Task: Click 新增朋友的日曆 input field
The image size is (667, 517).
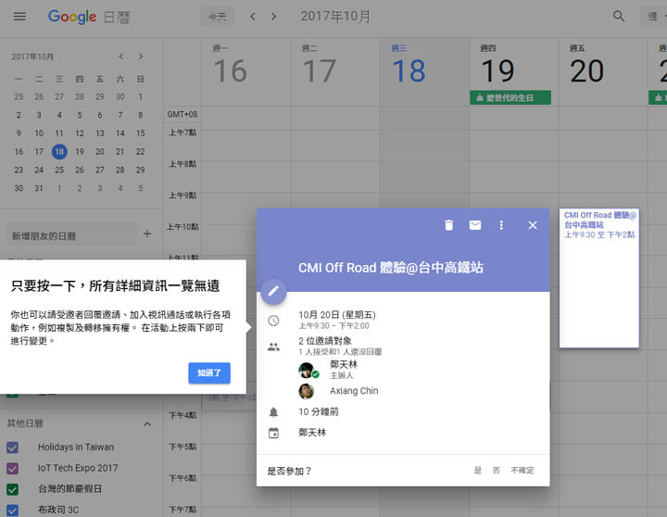Action: point(71,235)
